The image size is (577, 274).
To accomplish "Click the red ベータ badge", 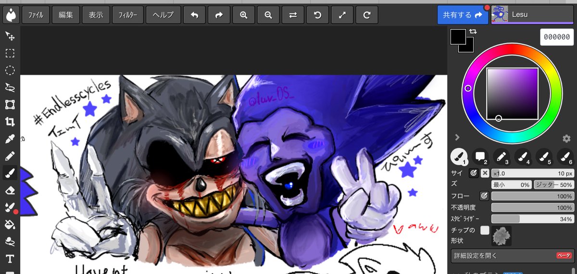I will pyautogui.click(x=564, y=256).
